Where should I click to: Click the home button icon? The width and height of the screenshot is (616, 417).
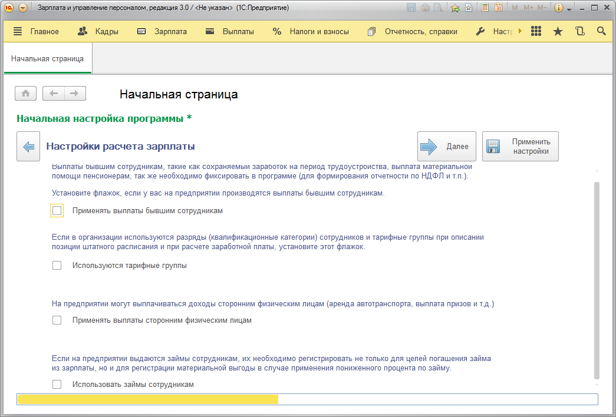coord(26,93)
